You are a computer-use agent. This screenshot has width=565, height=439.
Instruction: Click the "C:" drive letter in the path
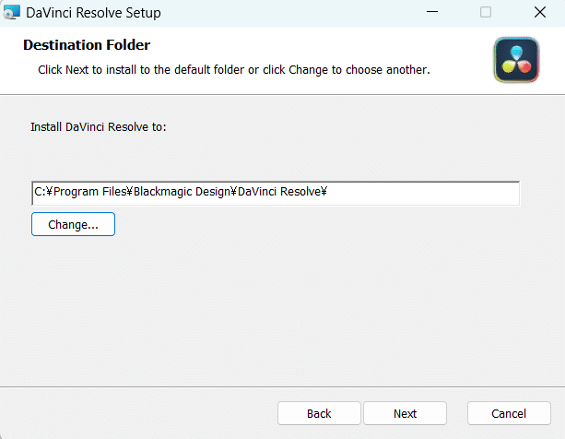[x=40, y=192]
